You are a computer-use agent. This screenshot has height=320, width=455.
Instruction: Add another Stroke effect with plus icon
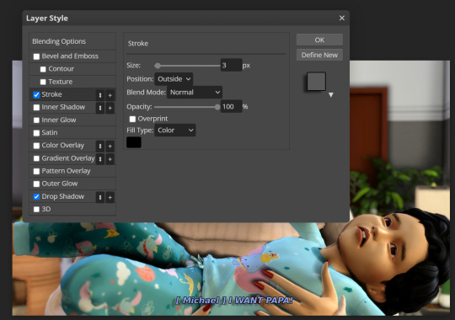[x=110, y=95]
